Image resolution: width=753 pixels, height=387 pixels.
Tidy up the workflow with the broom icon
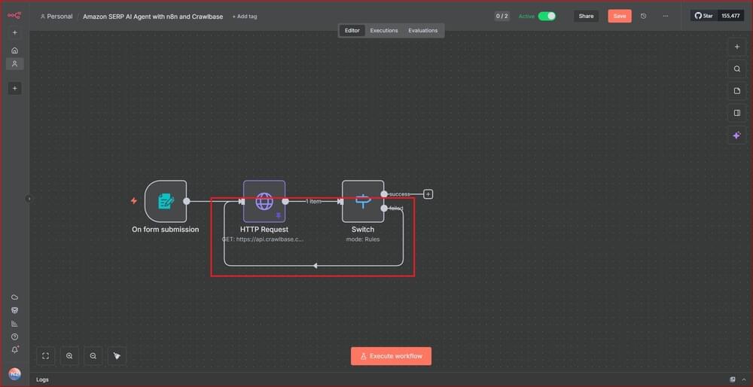[117, 355]
